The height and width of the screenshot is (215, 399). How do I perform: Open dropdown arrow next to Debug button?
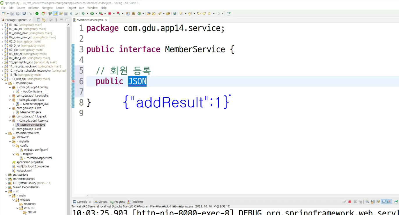click(88, 13)
